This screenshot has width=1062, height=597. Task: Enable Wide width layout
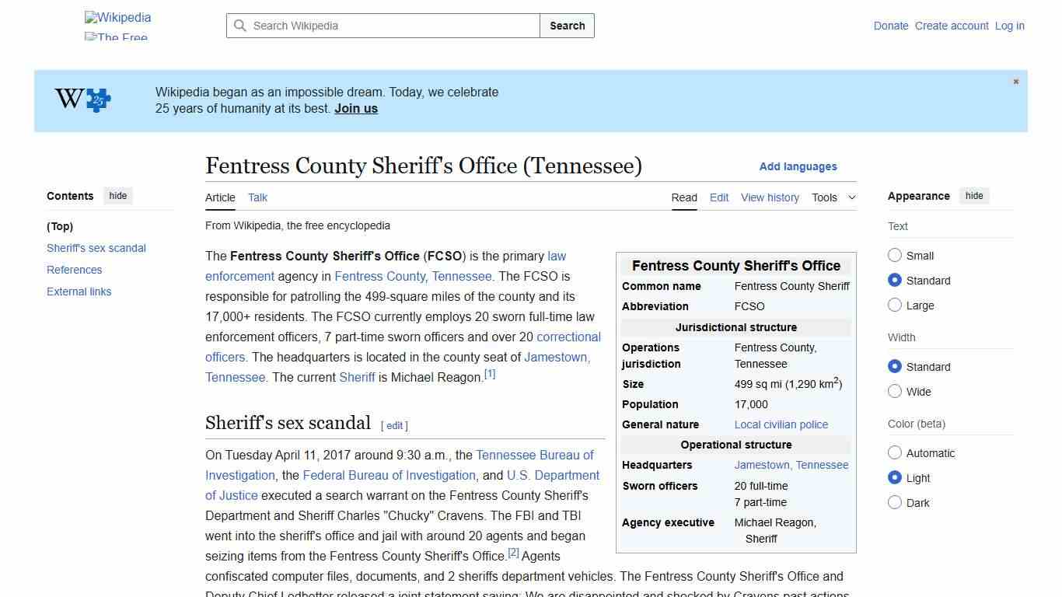[x=895, y=391]
